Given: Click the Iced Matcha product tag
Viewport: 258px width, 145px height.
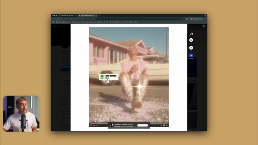Looking at the screenshot, I should (x=108, y=77).
